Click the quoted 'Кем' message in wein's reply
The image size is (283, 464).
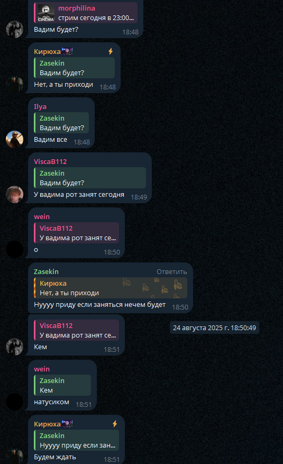(62, 385)
